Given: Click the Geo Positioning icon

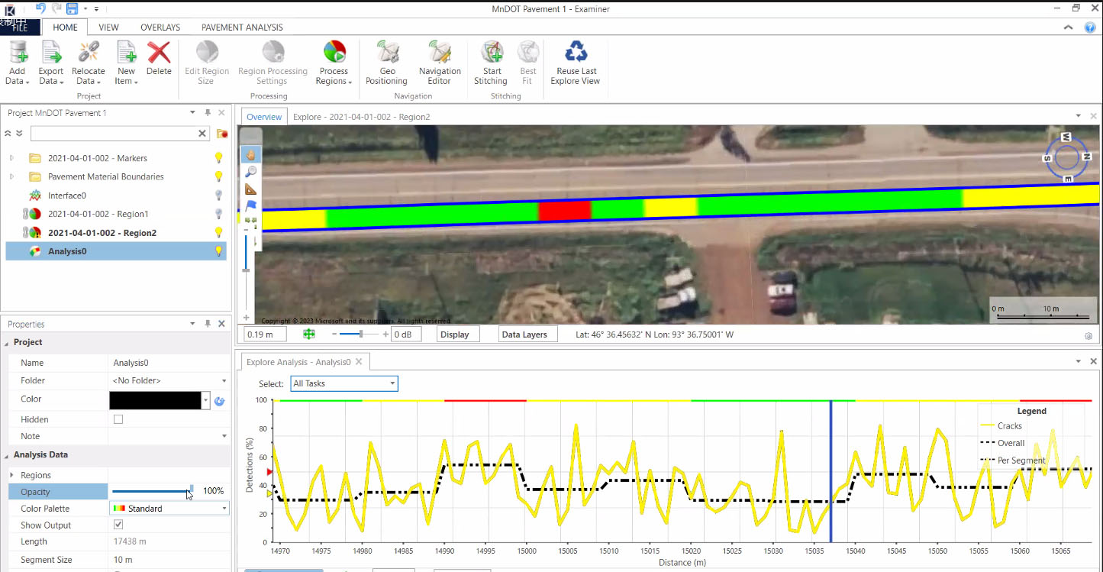Looking at the screenshot, I should [x=387, y=53].
